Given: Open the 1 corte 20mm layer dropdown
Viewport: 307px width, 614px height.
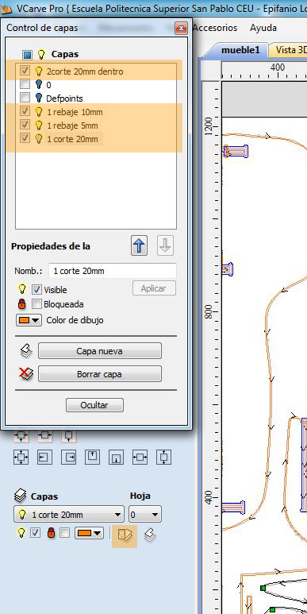Looking at the screenshot, I should 69,515.
